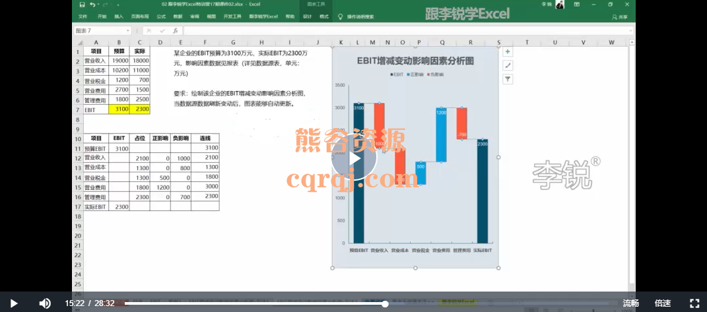Switch to the 审阅 ribbon tab
707x312 pixels.
coord(194,16)
